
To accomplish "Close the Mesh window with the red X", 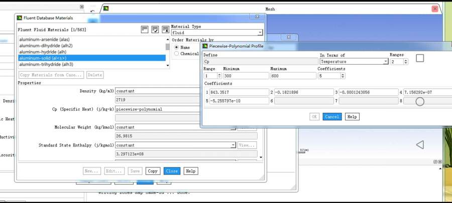I will [435, 9].
